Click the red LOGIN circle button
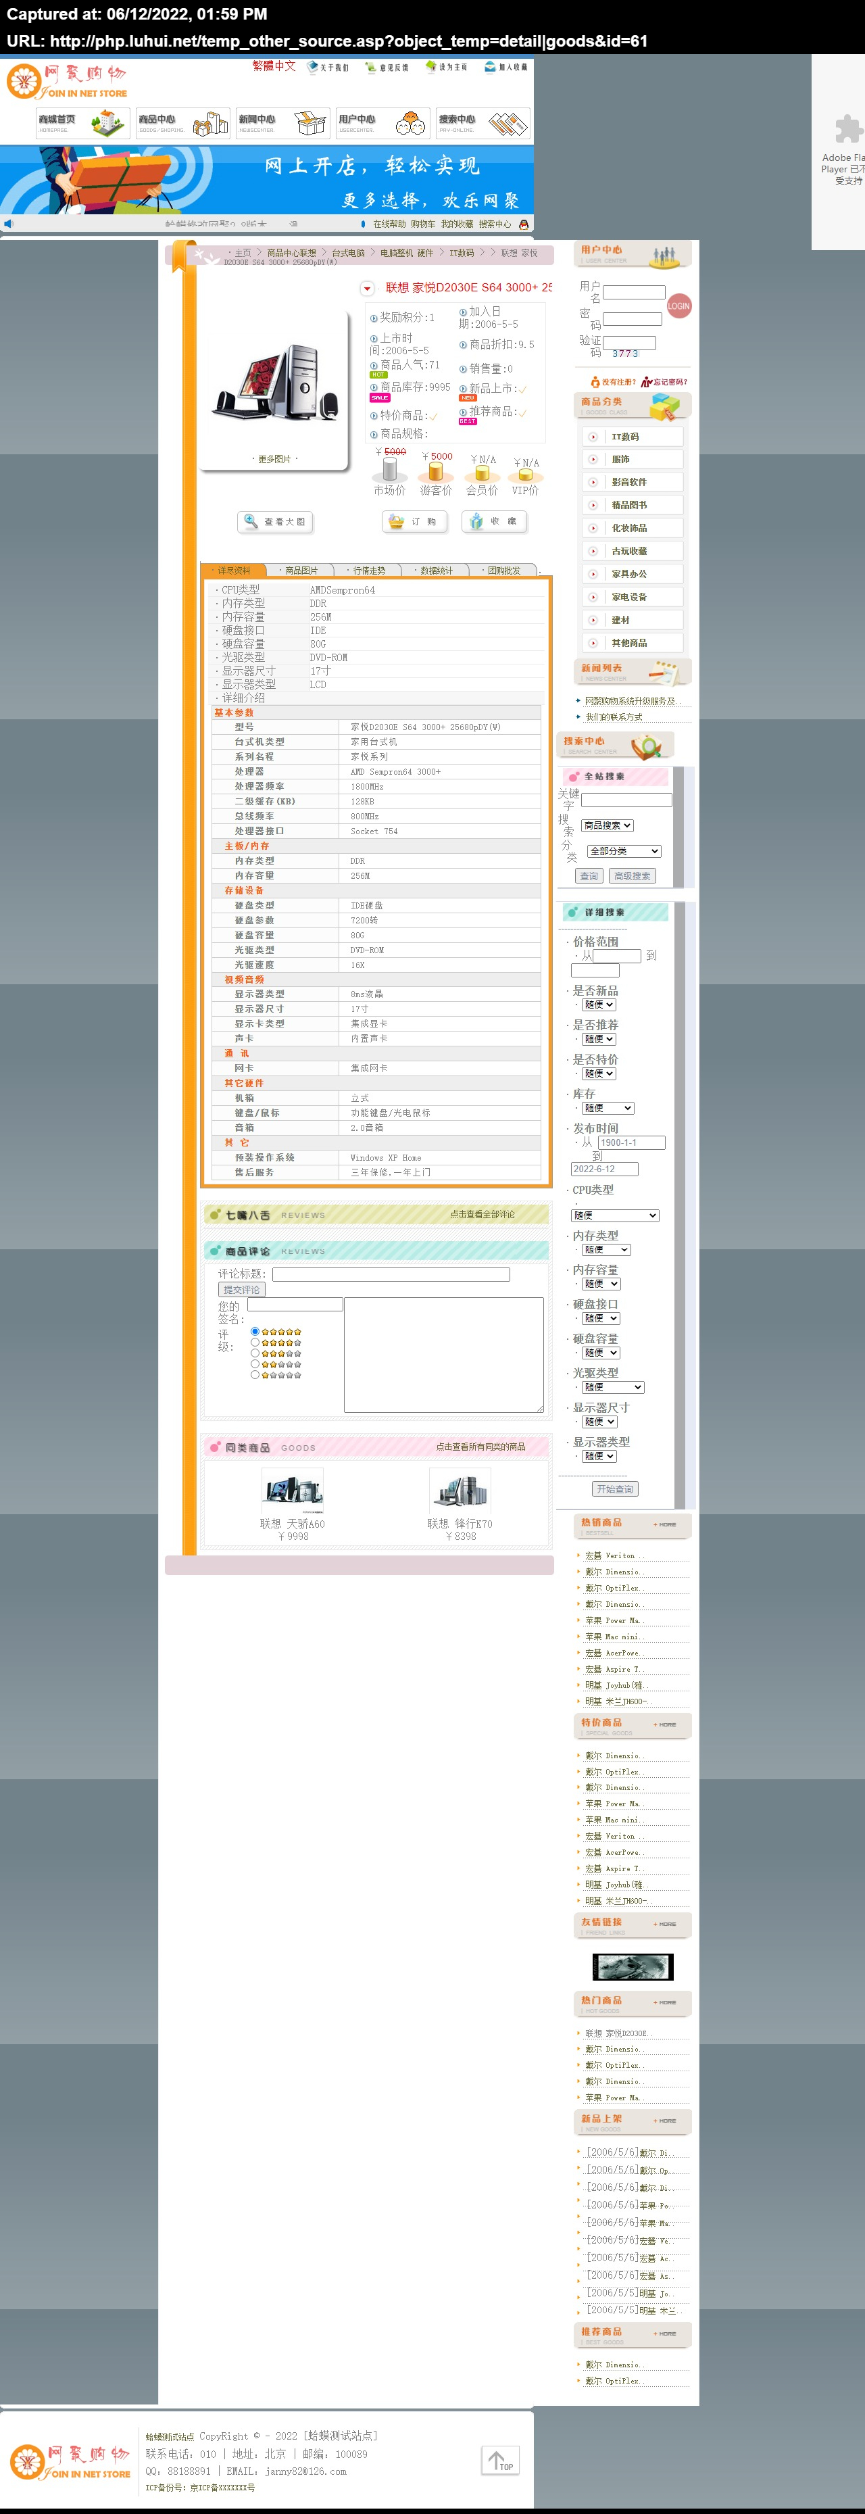 click(x=678, y=306)
